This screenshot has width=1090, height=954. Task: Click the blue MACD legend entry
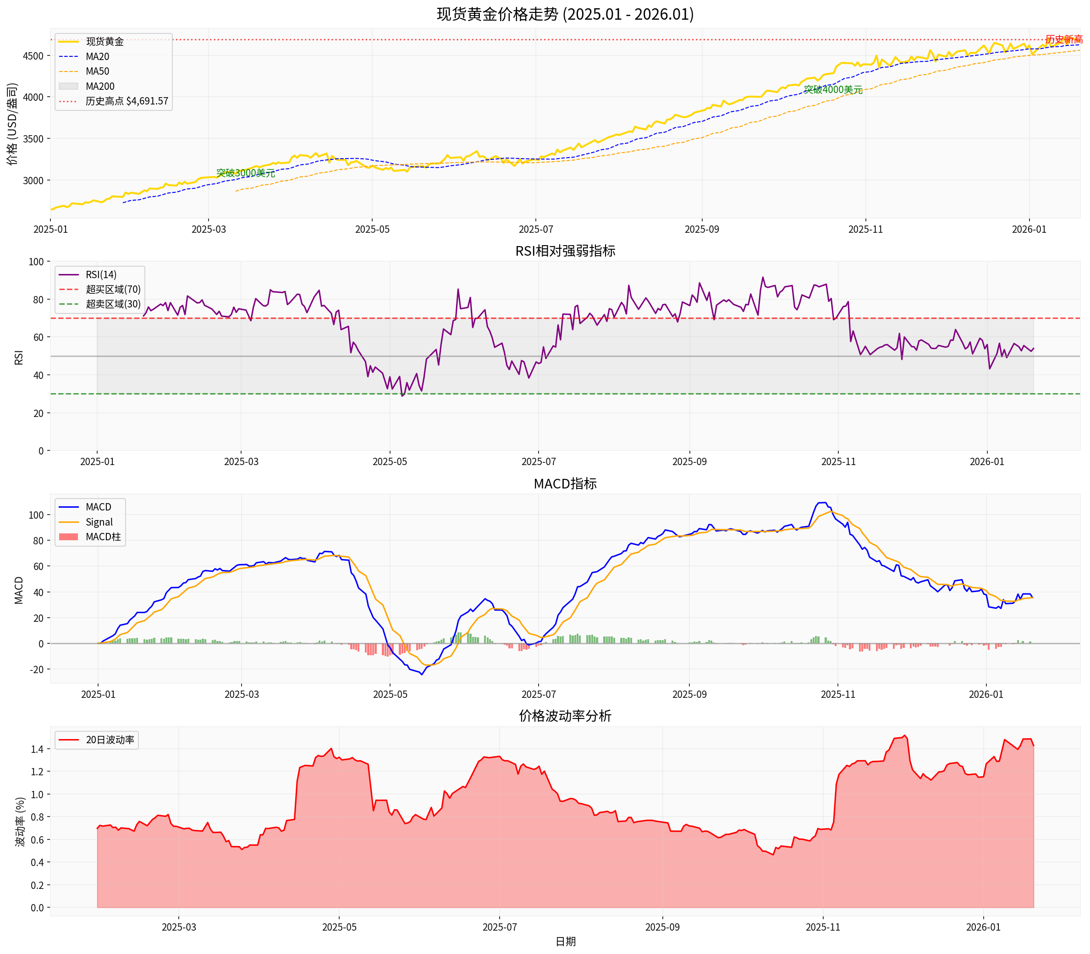[98, 507]
